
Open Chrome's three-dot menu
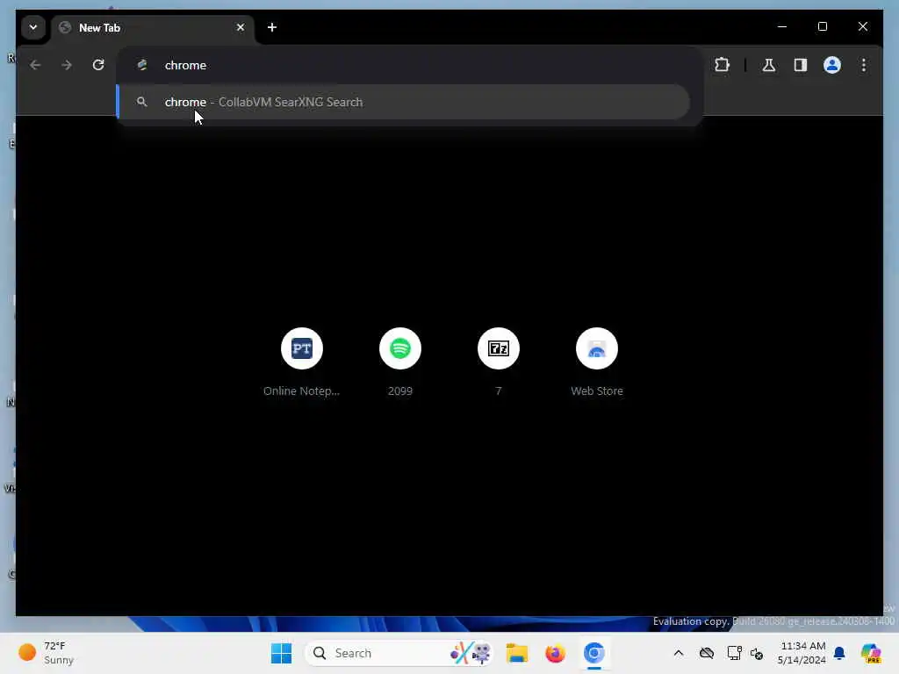click(x=864, y=65)
